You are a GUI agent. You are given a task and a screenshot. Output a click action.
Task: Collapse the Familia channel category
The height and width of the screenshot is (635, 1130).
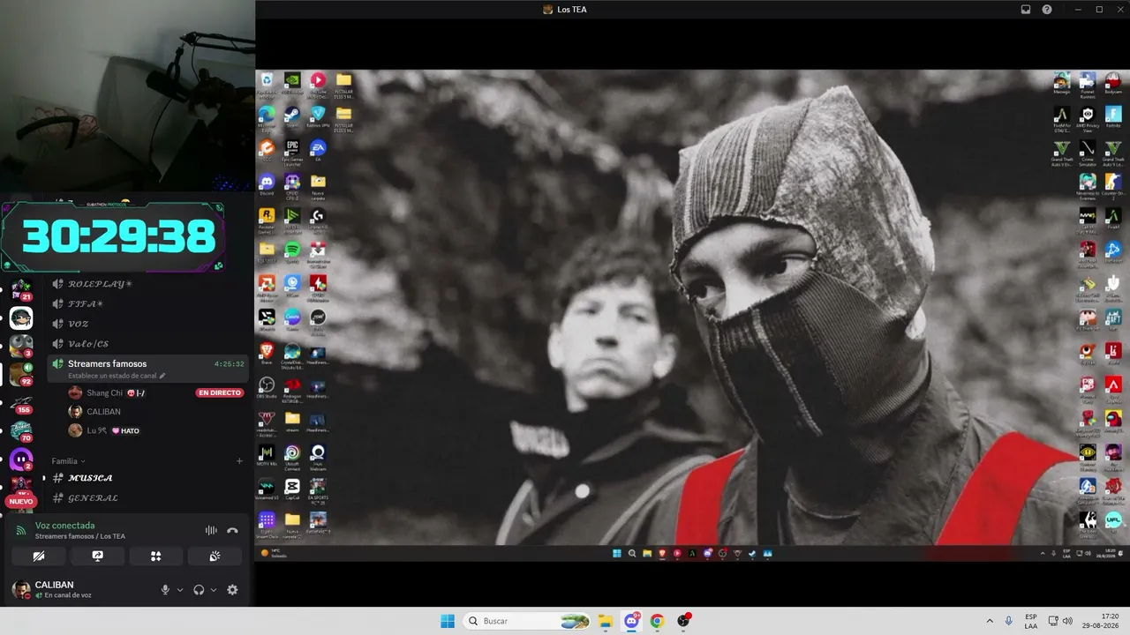[68, 460]
